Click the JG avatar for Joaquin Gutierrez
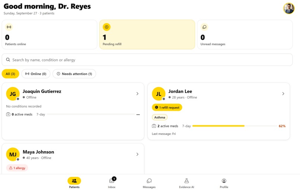The width and height of the screenshot is (300, 190). (x=13, y=94)
